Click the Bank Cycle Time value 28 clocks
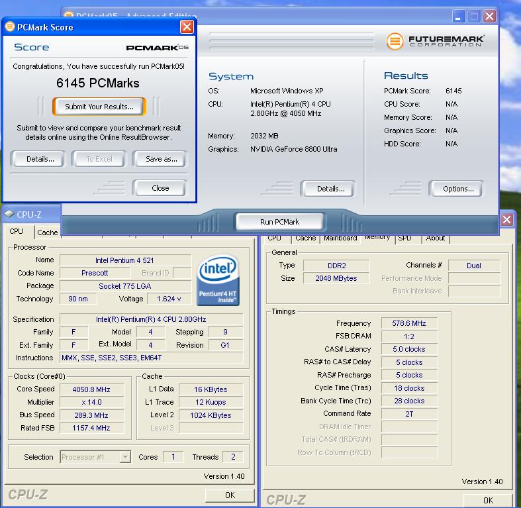The width and height of the screenshot is (521, 508). click(409, 401)
